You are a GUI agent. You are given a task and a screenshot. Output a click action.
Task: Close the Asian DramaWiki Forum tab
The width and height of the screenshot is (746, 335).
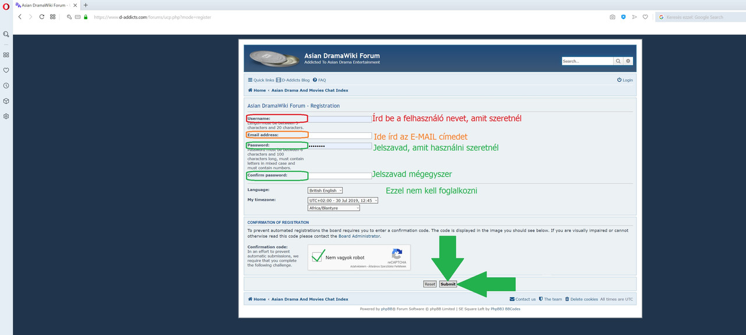(x=75, y=5)
